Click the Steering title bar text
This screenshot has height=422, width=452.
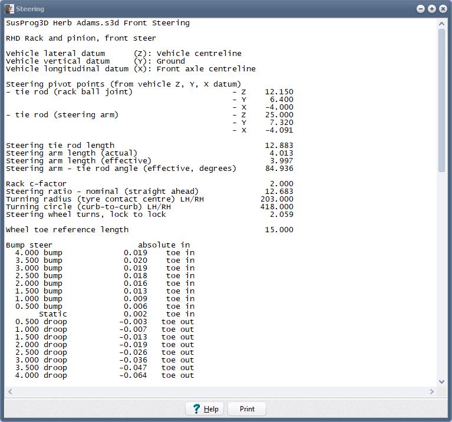click(x=30, y=9)
